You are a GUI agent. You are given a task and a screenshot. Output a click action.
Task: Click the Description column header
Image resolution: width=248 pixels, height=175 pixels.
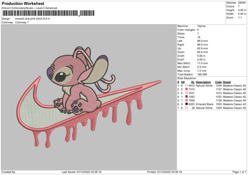205,82
